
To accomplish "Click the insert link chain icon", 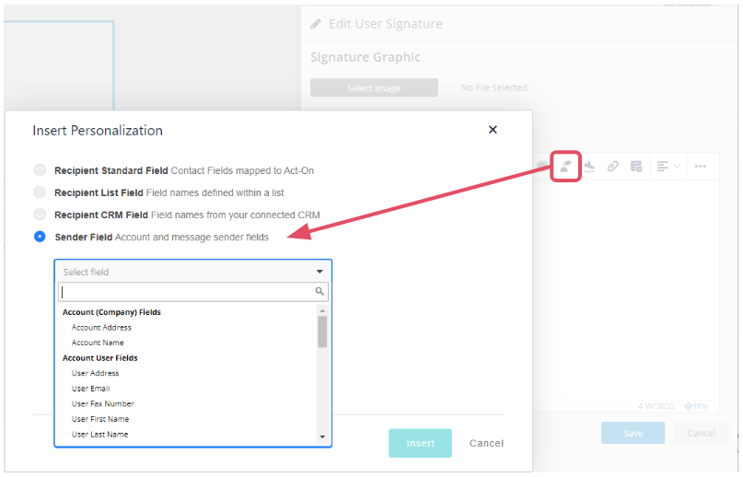I will point(612,167).
